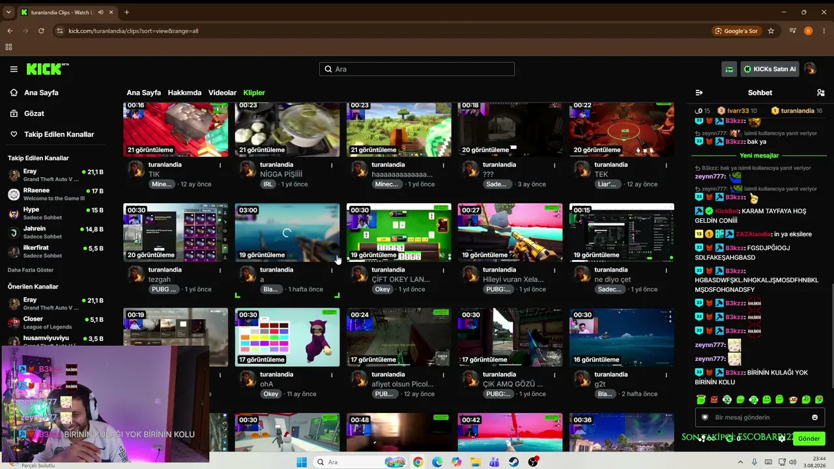Viewport: 834px width, 469px height.
Task: Open Jahrein's channel in the sidebar
Action: (55, 233)
